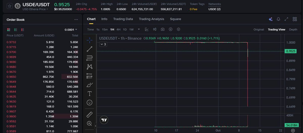Screen dimensions: 303x133
Task: Select the 0.9732 ask price row
Action: tap(42, 42)
